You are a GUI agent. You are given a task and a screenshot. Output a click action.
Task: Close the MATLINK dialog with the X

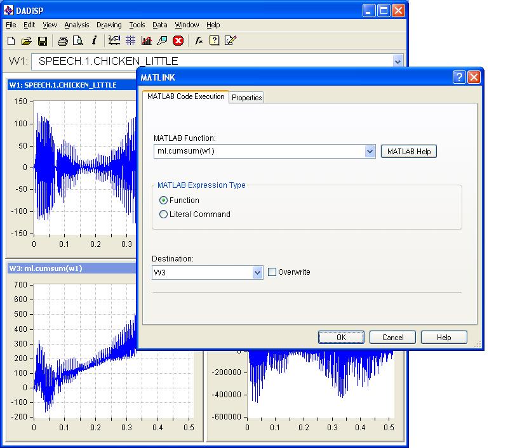[x=474, y=77]
